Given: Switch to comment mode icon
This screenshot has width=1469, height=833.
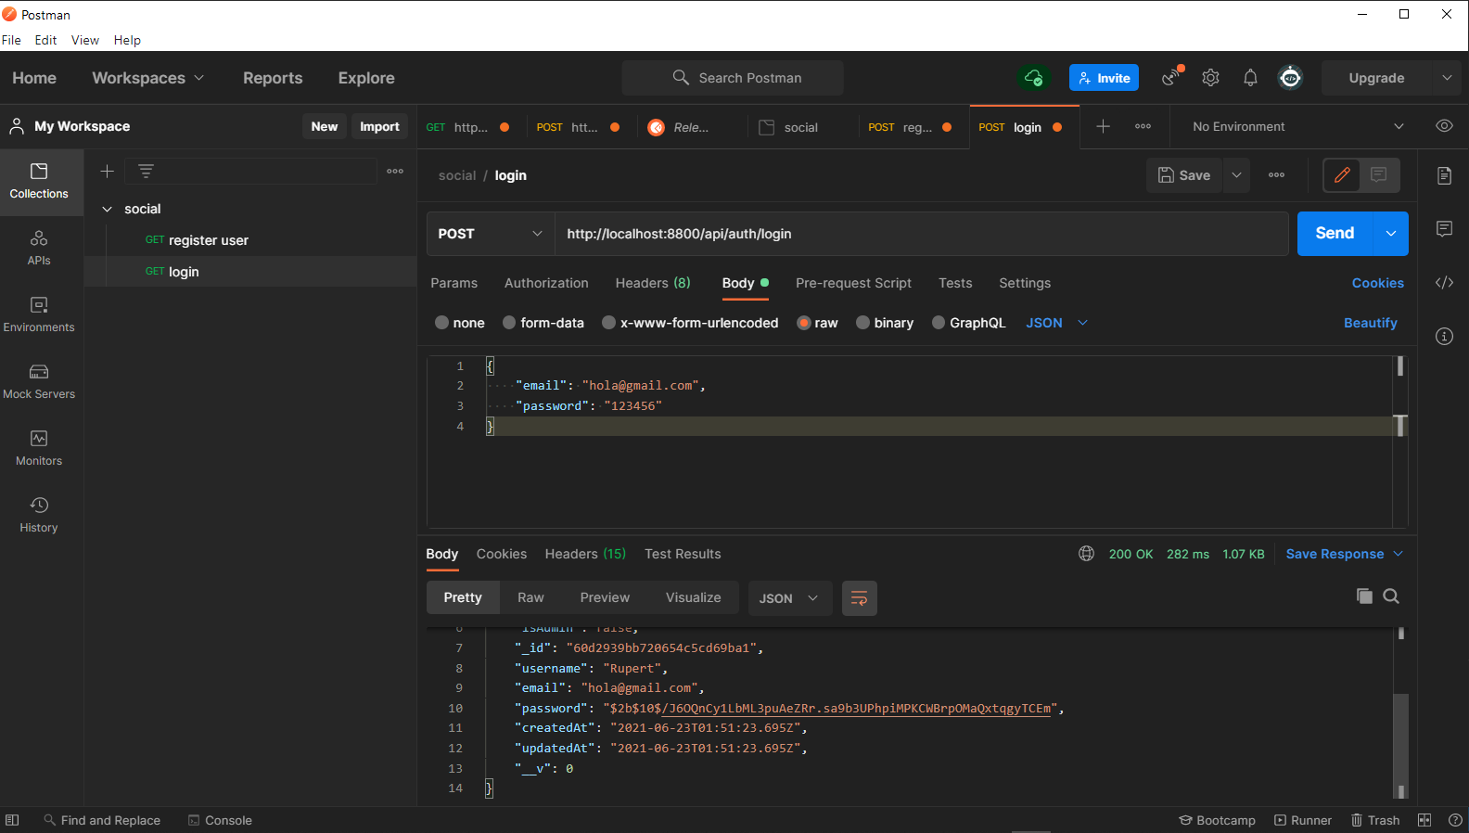Looking at the screenshot, I should (x=1379, y=174).
